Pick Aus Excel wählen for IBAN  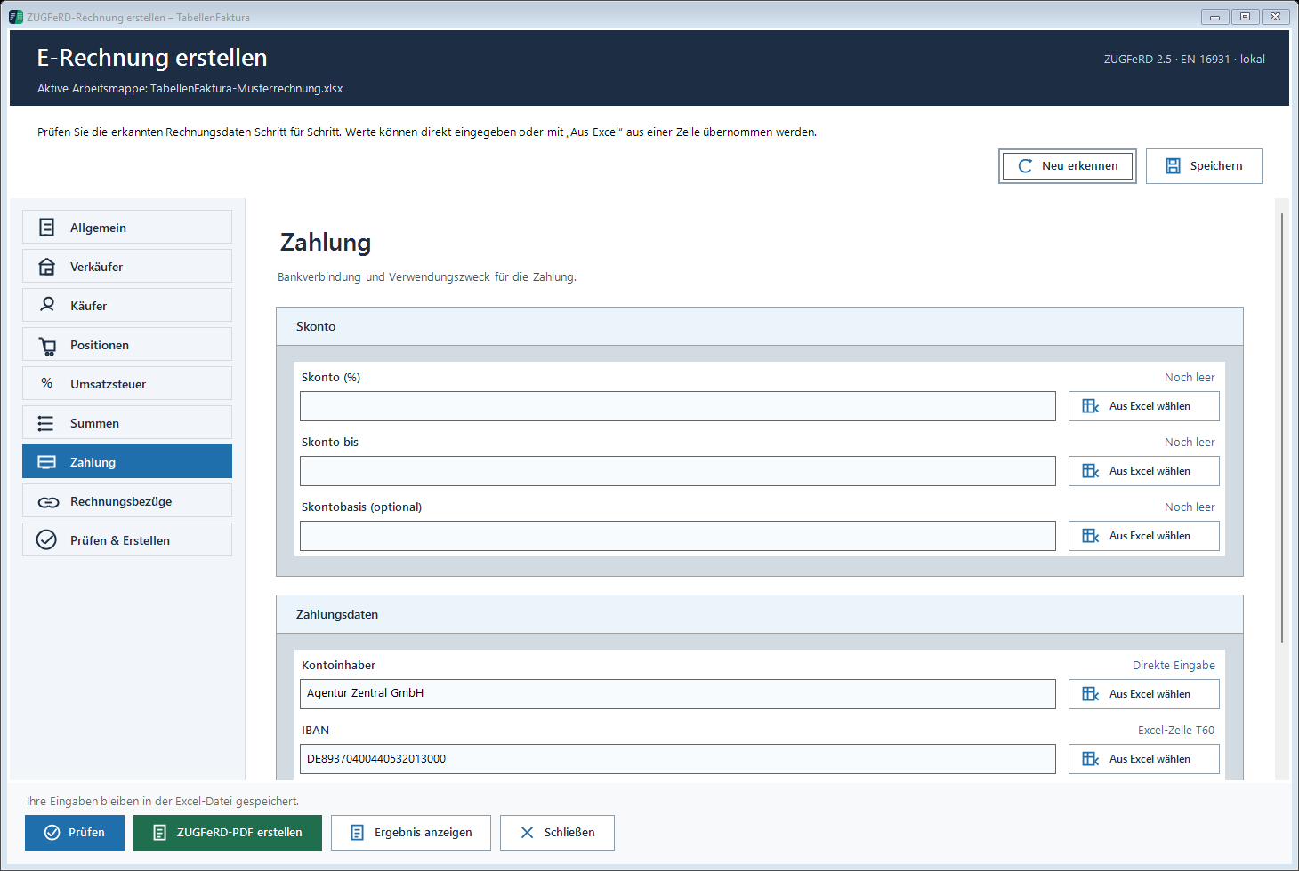[x=1143, y=759]
